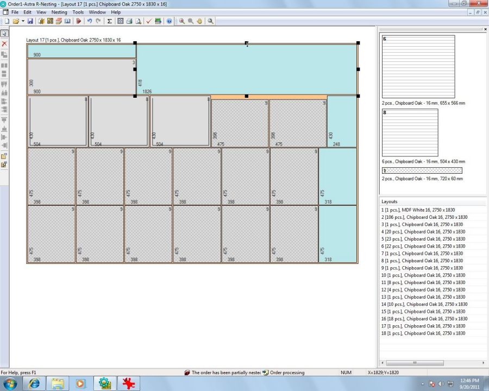Screen dimensions: 489x391
Task: Click part thumbnail number 8
Action: 410,133
